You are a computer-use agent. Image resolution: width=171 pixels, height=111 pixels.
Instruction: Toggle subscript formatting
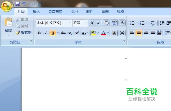(70, 33)
